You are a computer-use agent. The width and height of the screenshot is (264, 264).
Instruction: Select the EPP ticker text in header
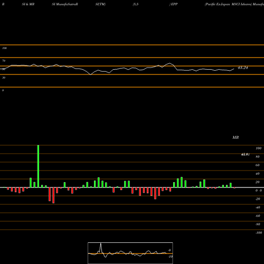coord(174,4)
